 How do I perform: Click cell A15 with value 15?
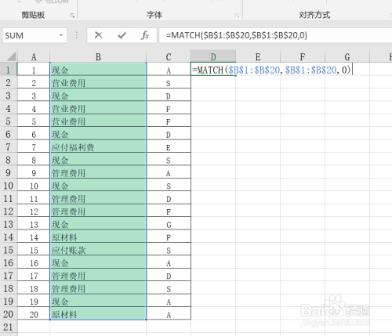tap(34, 250)
